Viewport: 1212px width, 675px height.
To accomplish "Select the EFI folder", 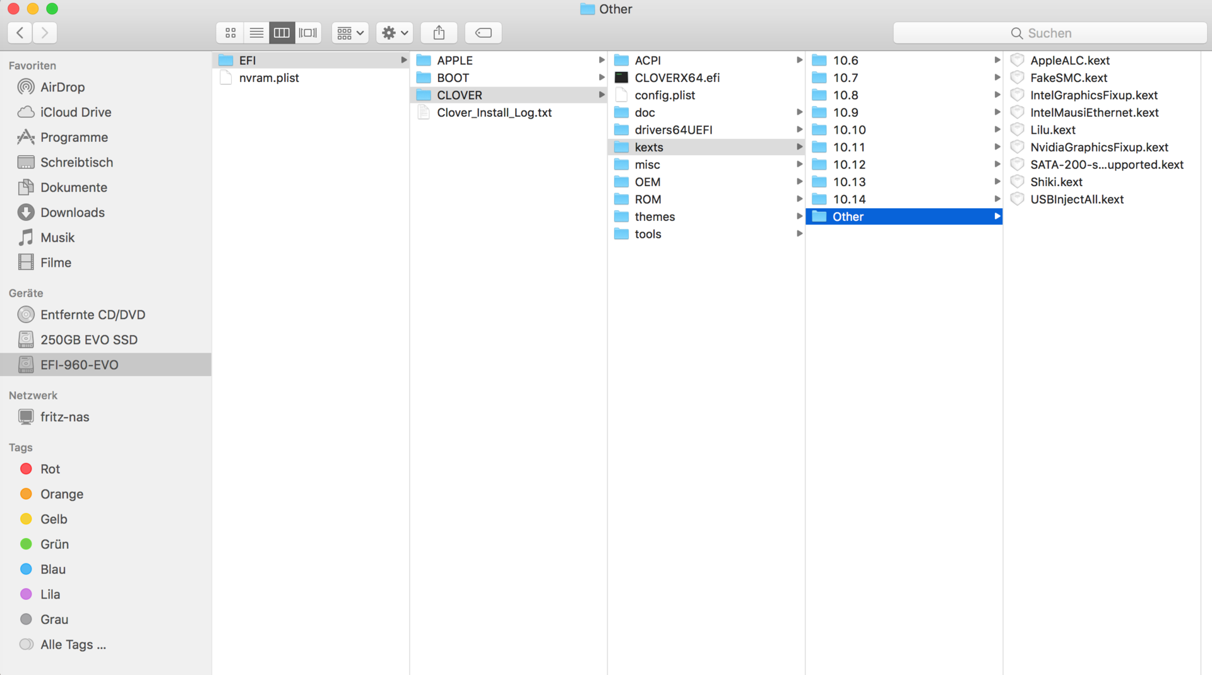I will click(x=311, y=60).
